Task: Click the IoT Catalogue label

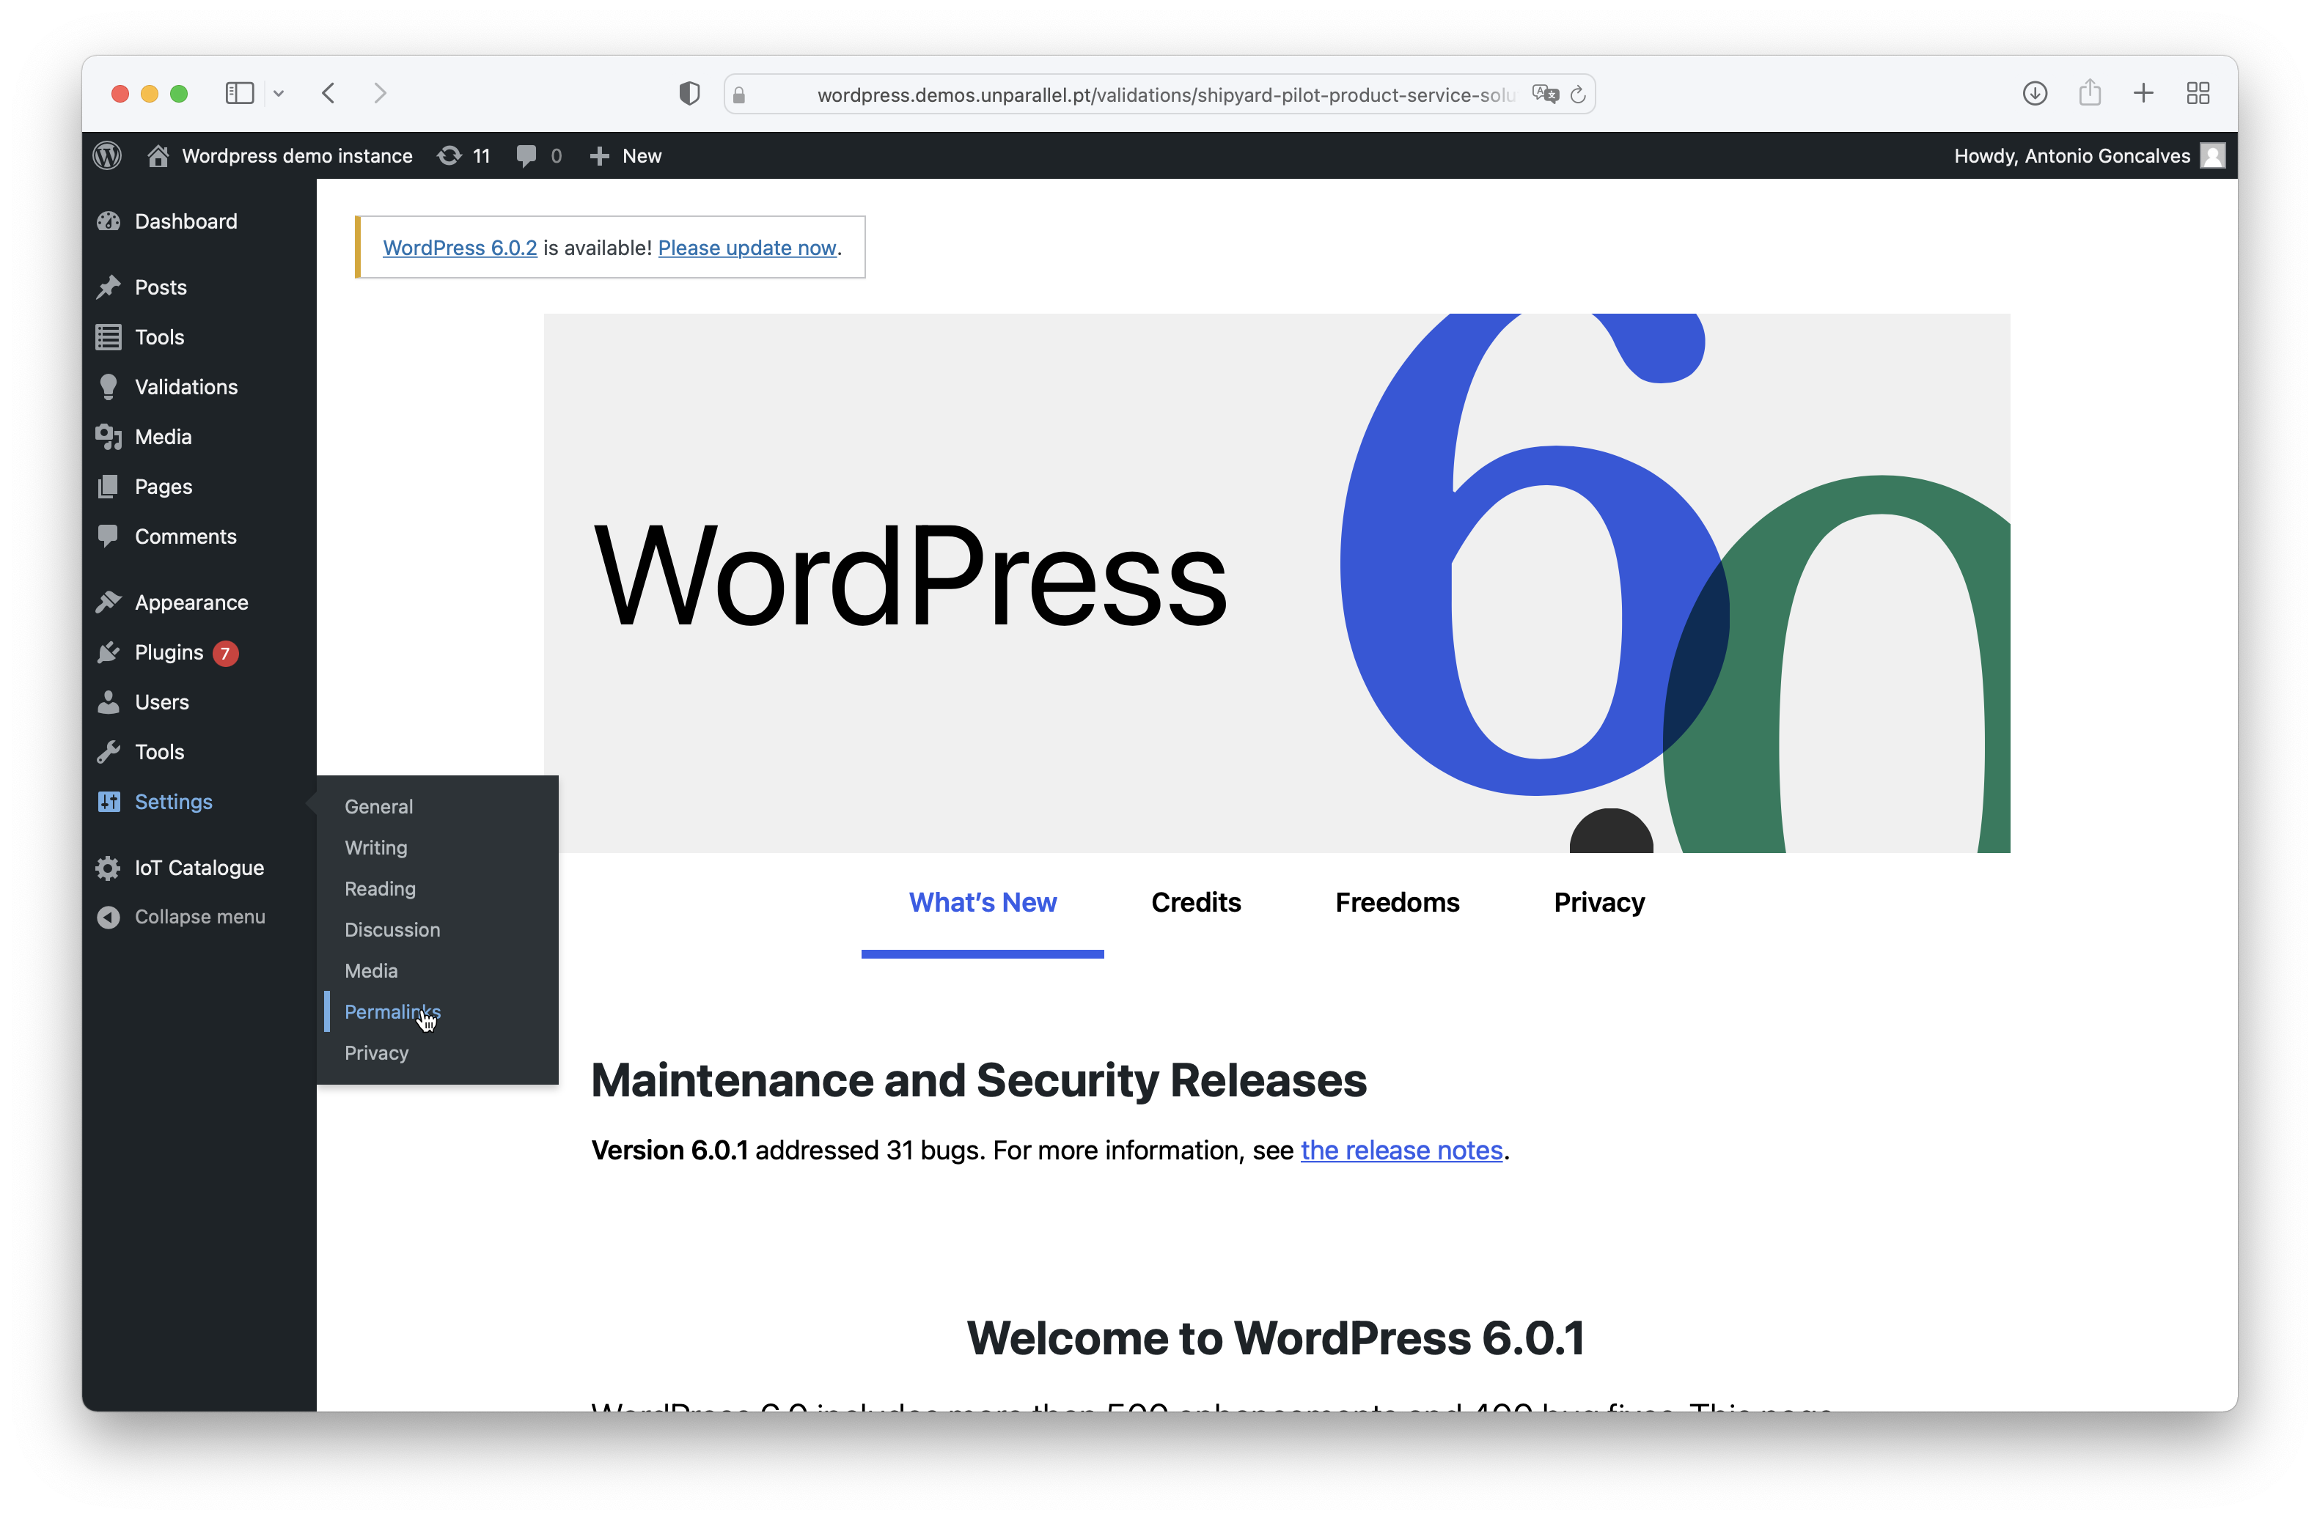Action: (200, 867)
